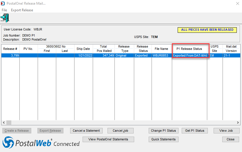Click the Quick Statements button
The image size is (242, 152).
163,139
